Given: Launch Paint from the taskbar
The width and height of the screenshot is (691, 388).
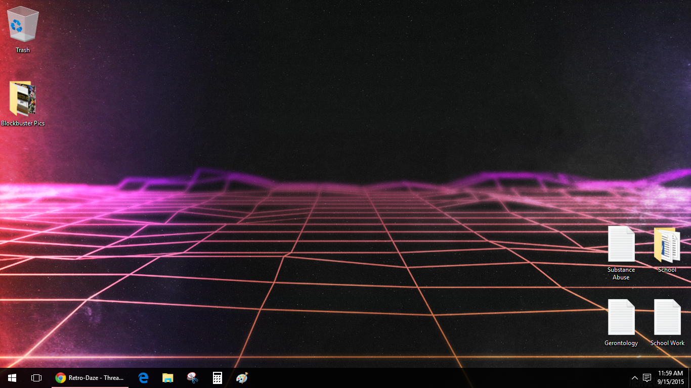Looking at the screenshot, I should [x=242, y=378].
